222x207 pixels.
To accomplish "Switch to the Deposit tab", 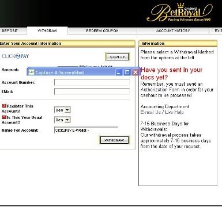I will (13, 31).
